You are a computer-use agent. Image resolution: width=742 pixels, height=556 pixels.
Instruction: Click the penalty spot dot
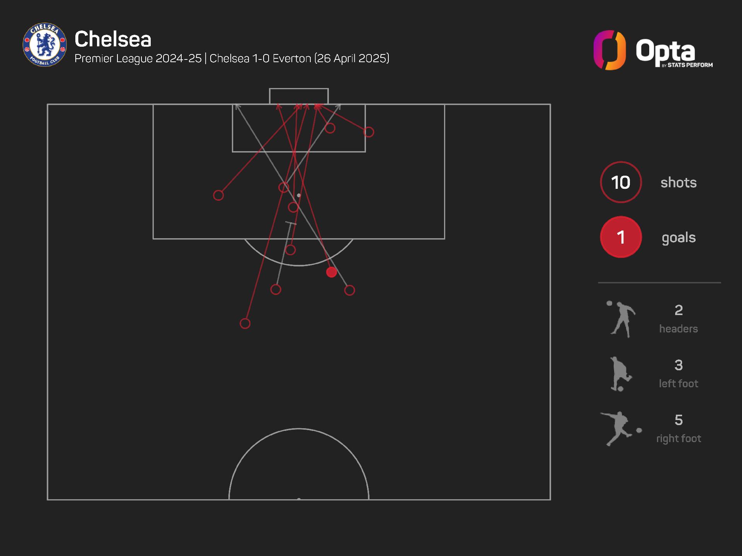coord(299,195)
